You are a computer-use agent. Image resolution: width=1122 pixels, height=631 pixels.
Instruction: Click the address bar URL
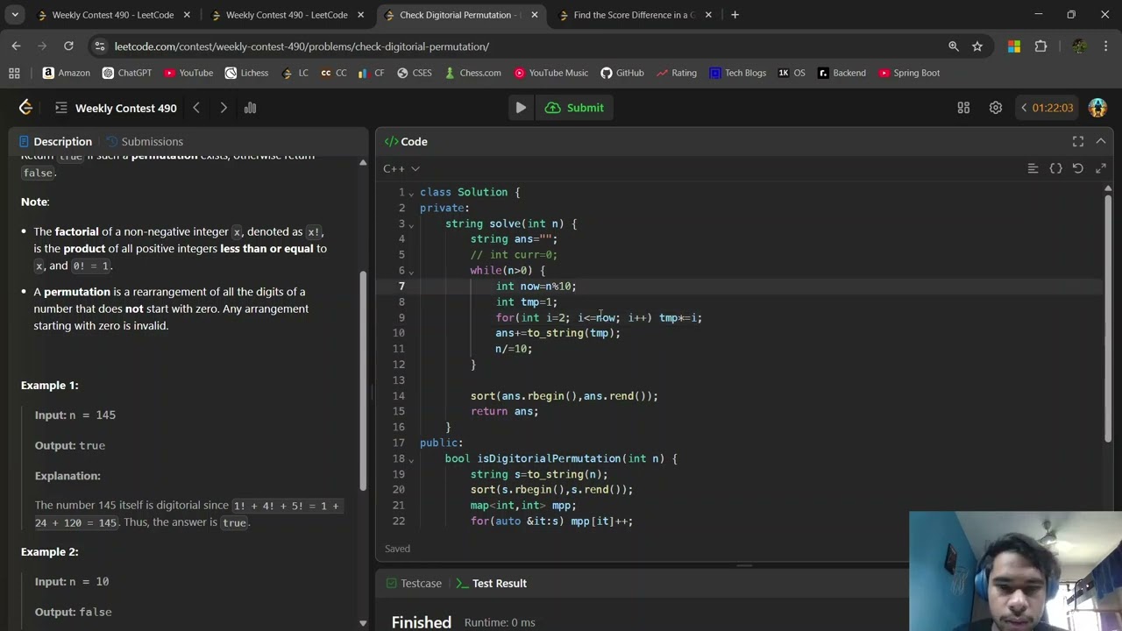coord(302,46)
